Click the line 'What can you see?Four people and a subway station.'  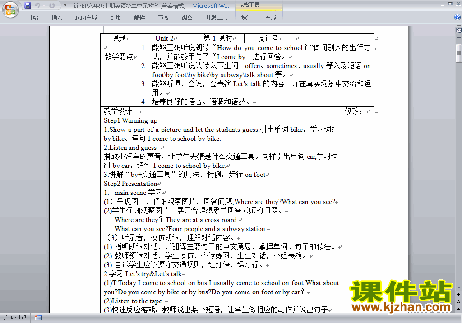pyautogui.click(x=190, y=229)
